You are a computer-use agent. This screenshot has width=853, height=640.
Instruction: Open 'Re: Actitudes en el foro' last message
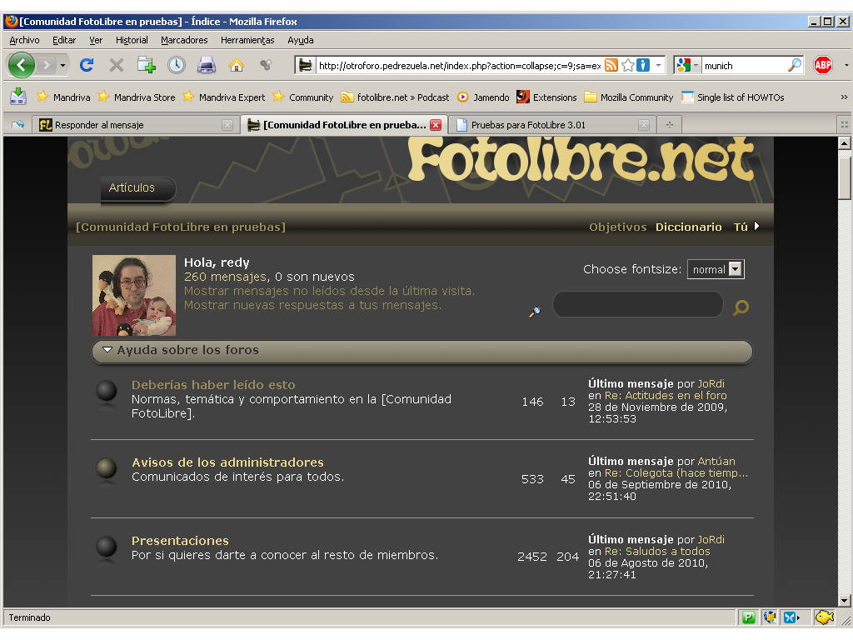(666, 396)
